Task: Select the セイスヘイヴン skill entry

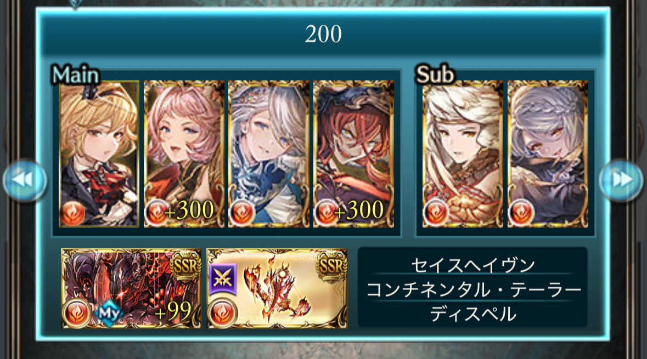Action: [x=472, y=264]
